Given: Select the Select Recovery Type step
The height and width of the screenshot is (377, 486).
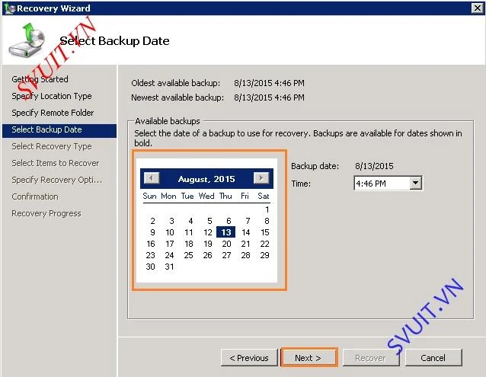Looking at the screenshot, I should coord(52,146).
